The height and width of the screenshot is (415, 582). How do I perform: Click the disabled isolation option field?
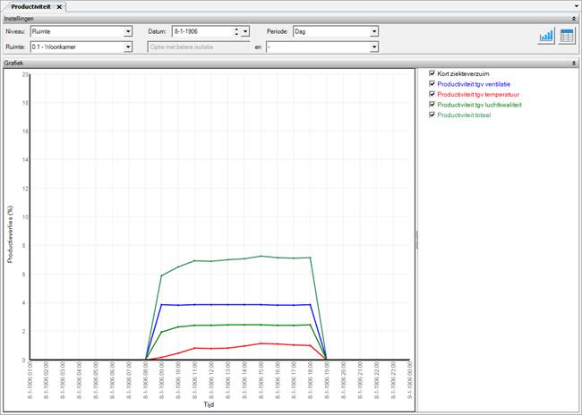[x=199, y=47]
